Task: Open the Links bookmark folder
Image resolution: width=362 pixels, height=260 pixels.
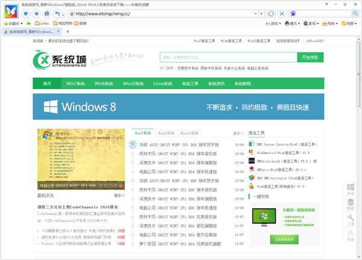Action: [42, 23]
